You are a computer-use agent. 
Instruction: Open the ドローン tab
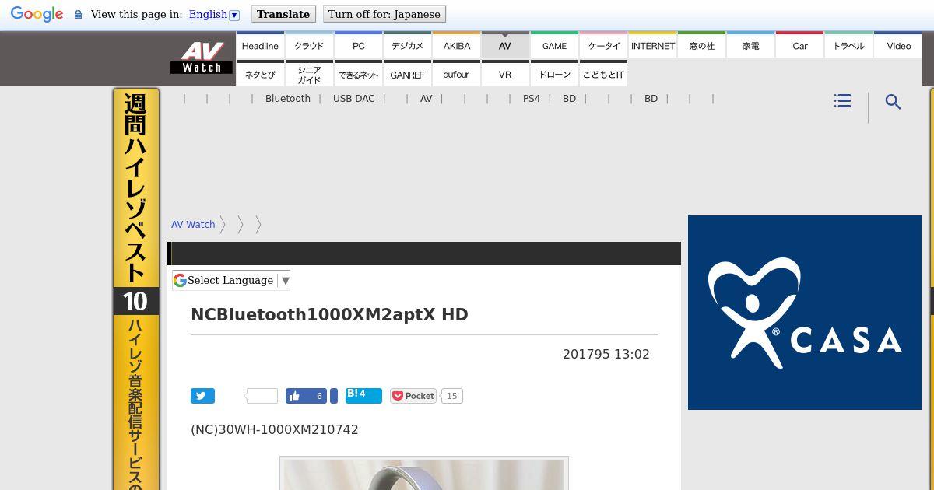click(x=554, y=74)
